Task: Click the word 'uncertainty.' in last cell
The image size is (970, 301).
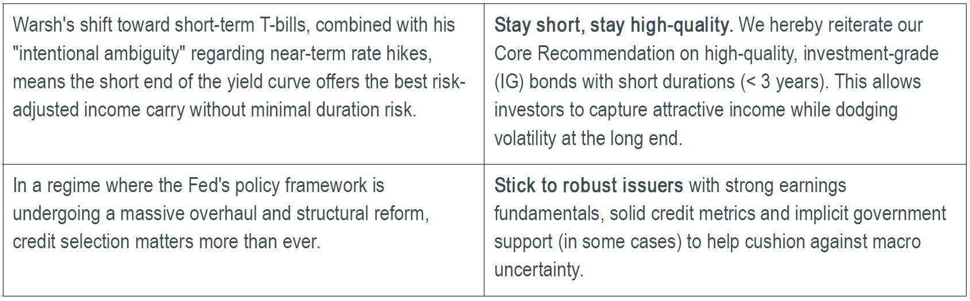Action: click(x=538, y=269)
